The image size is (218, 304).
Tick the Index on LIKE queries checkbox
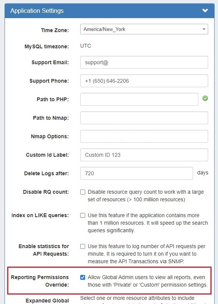[83, 215]
